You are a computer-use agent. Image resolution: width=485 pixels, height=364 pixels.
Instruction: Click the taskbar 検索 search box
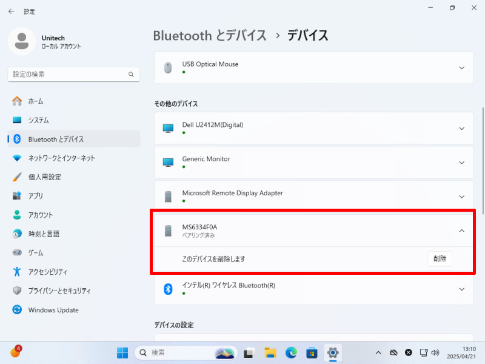(186, 352)
